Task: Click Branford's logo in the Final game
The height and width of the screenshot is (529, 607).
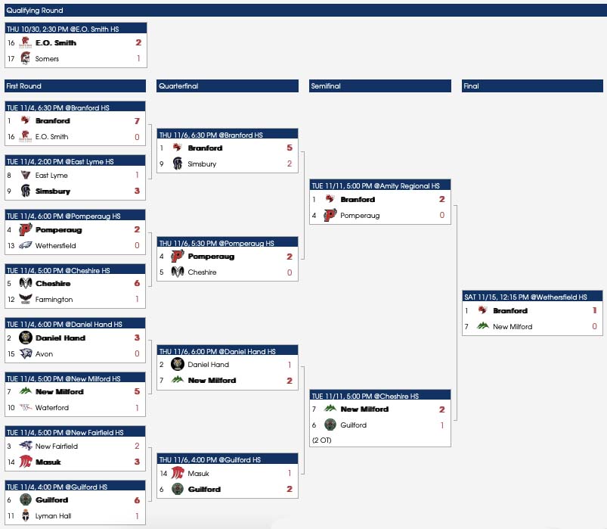Action: pyautogui.click(x=483, y=311)
